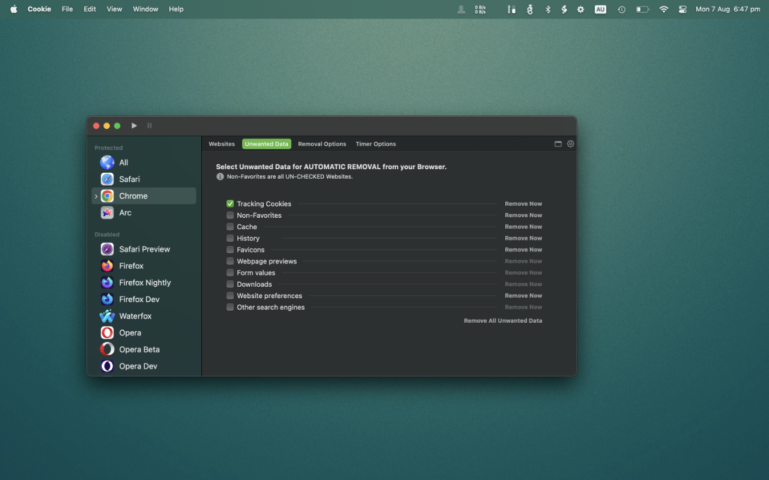Screen dimensions: 769x480
Task: Tick the History checkbox
Action: (230, 238)
